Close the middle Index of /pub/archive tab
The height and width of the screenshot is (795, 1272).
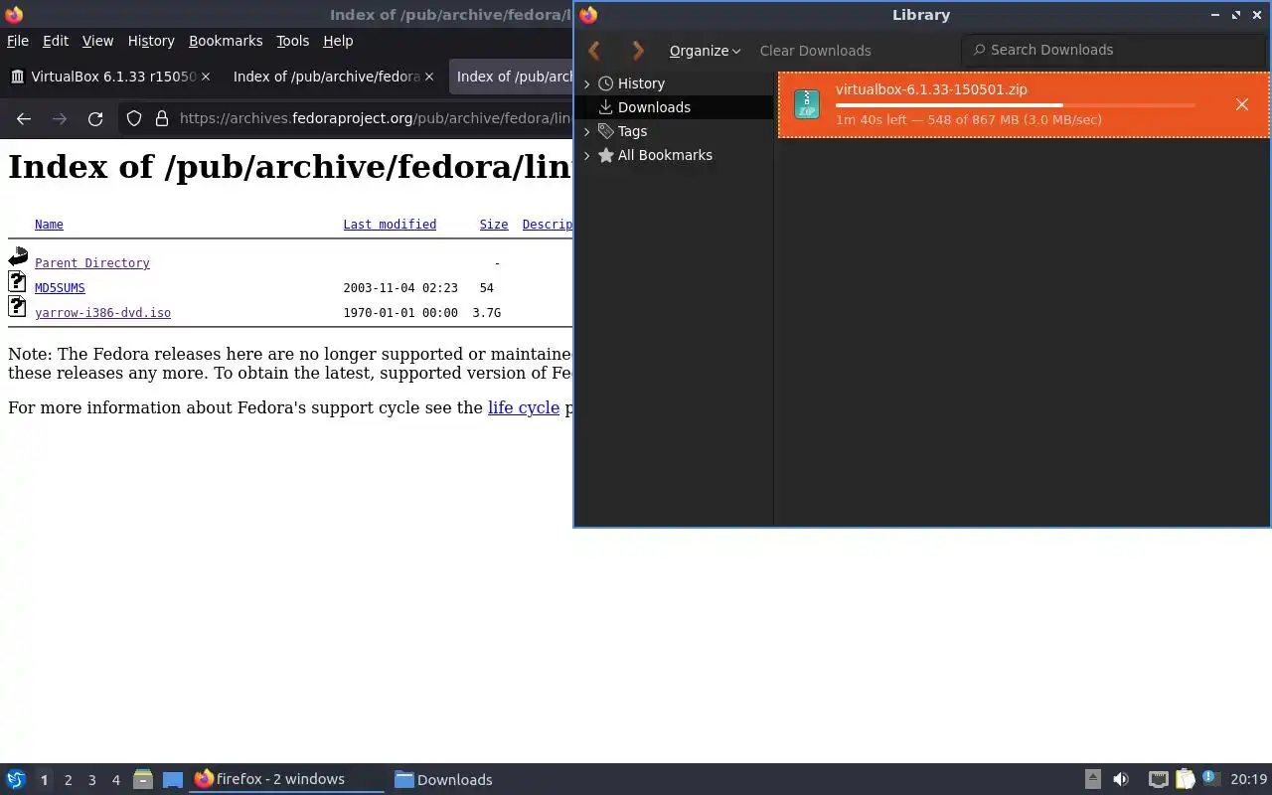[x=429, y=77]
